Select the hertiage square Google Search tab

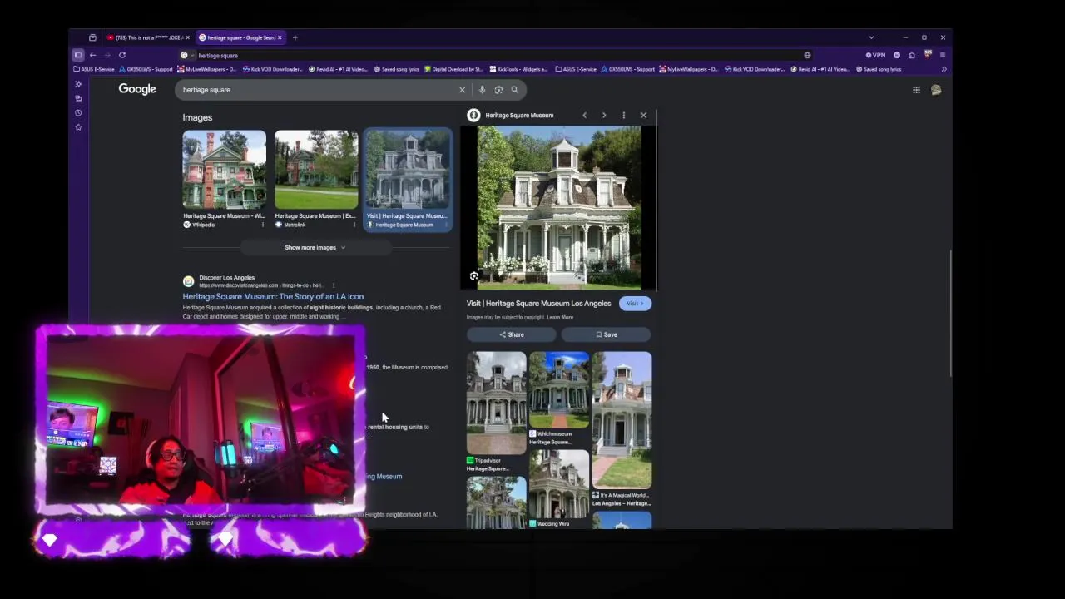(x=240, y=37)
